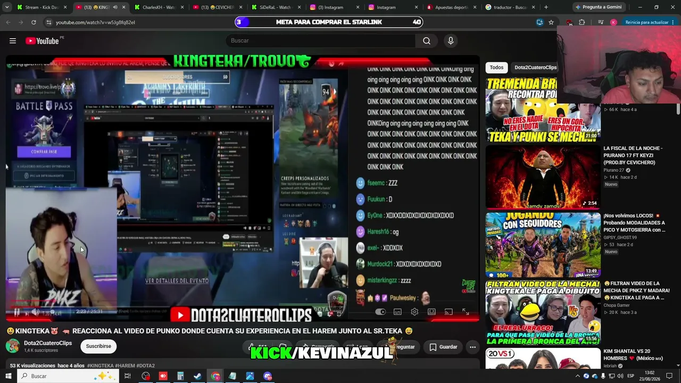
Task: Open the Jugando con Seguidores video thumbnail
Action: (543, 245)
